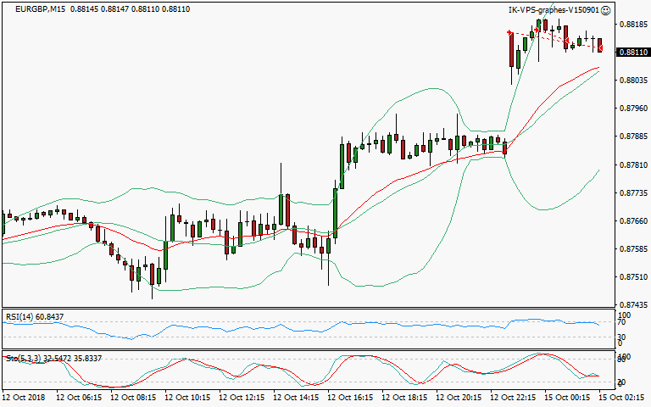Image resolution: width=651 pixels, height=407 pixels.
Task: Click the divider between price chart and RSI
Action: pyautogui.click(x=305, y=309)
